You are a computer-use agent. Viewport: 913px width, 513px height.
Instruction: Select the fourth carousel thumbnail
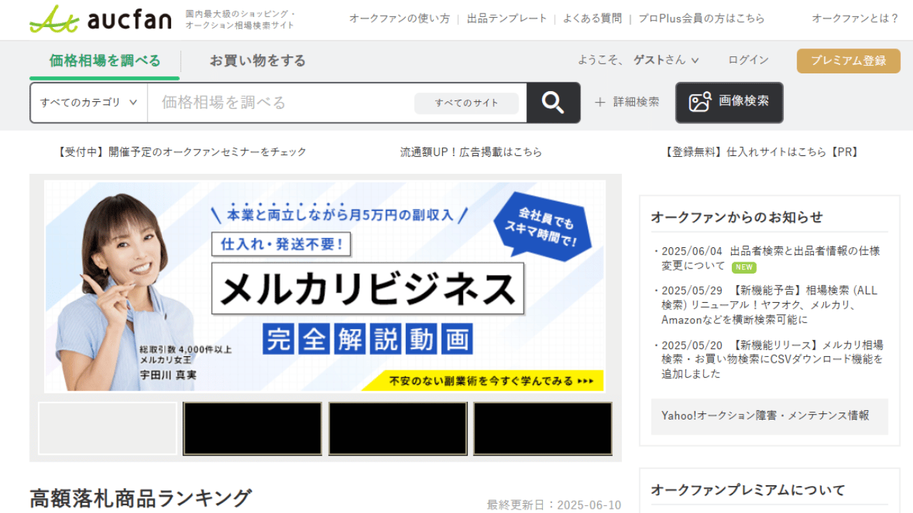click(x=543, y=428)
